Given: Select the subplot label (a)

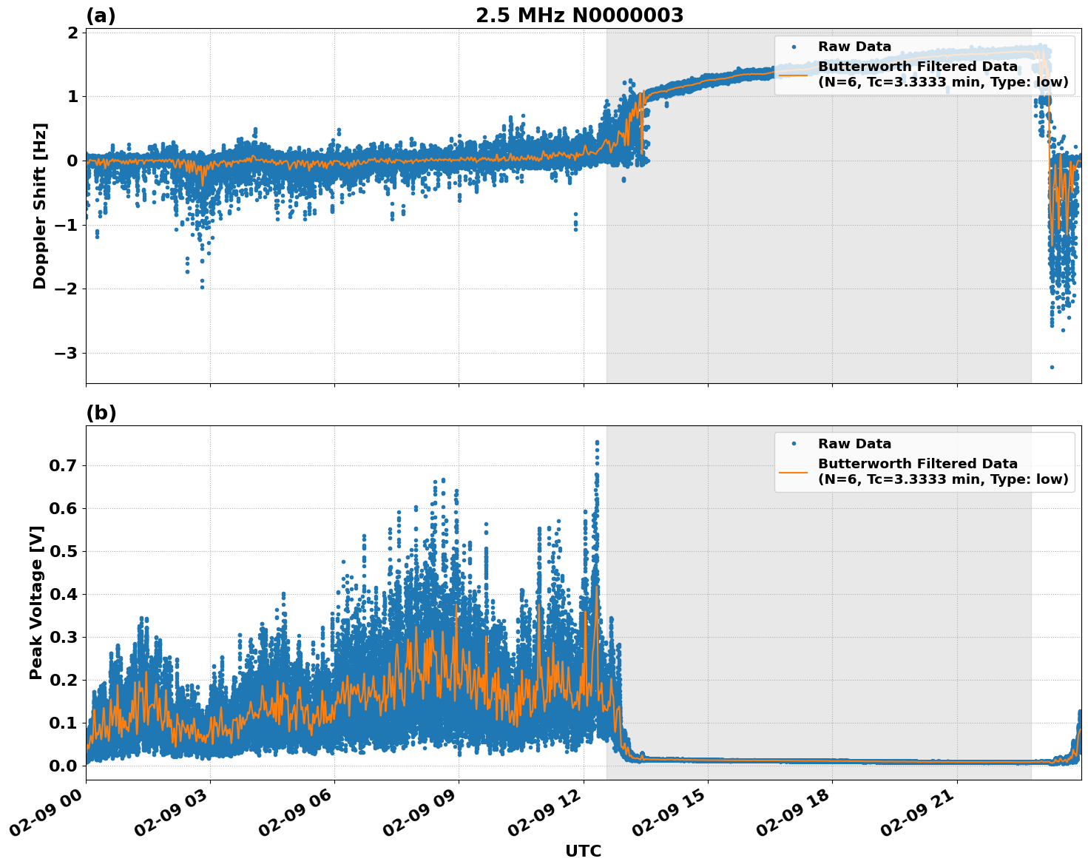Looking at the screenshot, I should click(101, 13).
